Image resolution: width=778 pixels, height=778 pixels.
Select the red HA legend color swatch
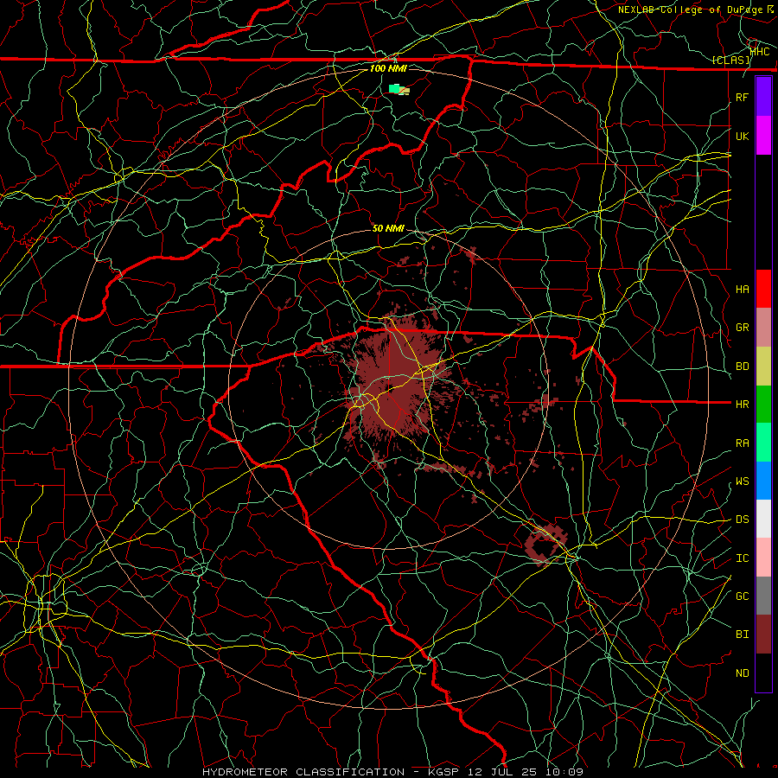(763, 289)
